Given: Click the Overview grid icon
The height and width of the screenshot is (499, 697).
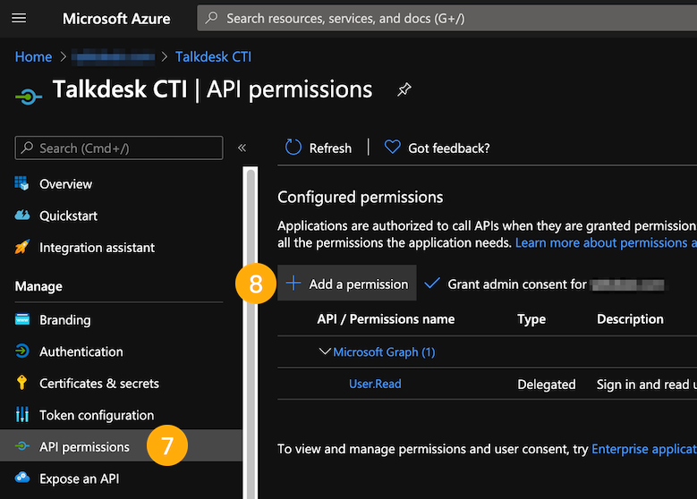Looking at the screenshot, I should click(x=21, y=183).
